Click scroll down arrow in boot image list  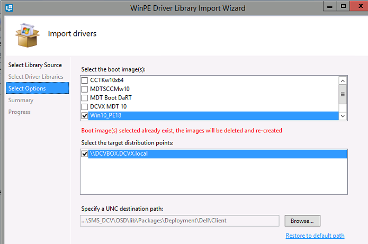pos(343,116)
